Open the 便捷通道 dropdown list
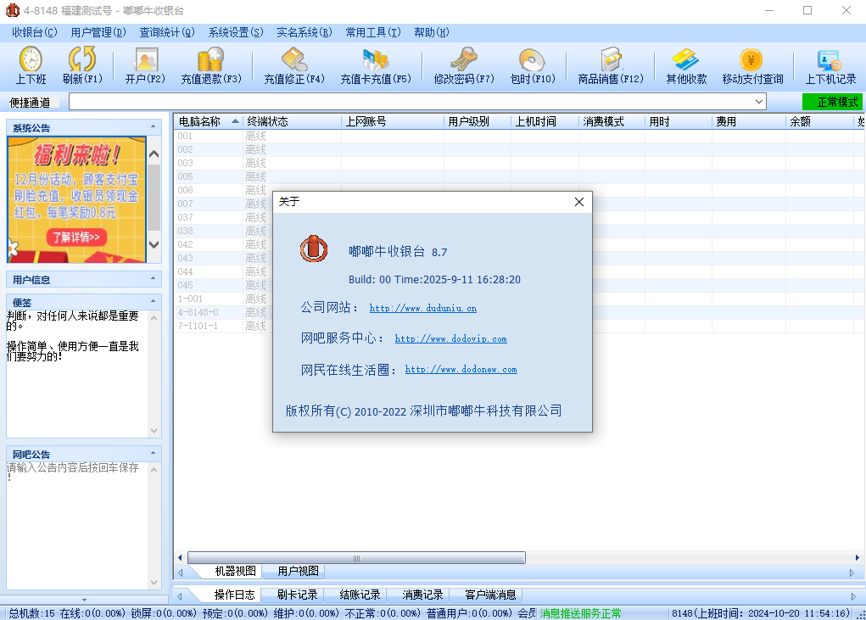 click(x=757, y=101)
